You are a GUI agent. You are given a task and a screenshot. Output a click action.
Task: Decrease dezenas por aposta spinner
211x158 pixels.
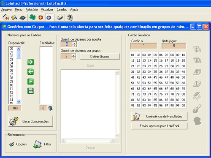(75, 46)
